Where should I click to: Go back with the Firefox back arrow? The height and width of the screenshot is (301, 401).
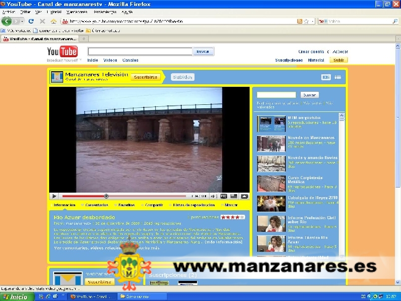point(7,21)
